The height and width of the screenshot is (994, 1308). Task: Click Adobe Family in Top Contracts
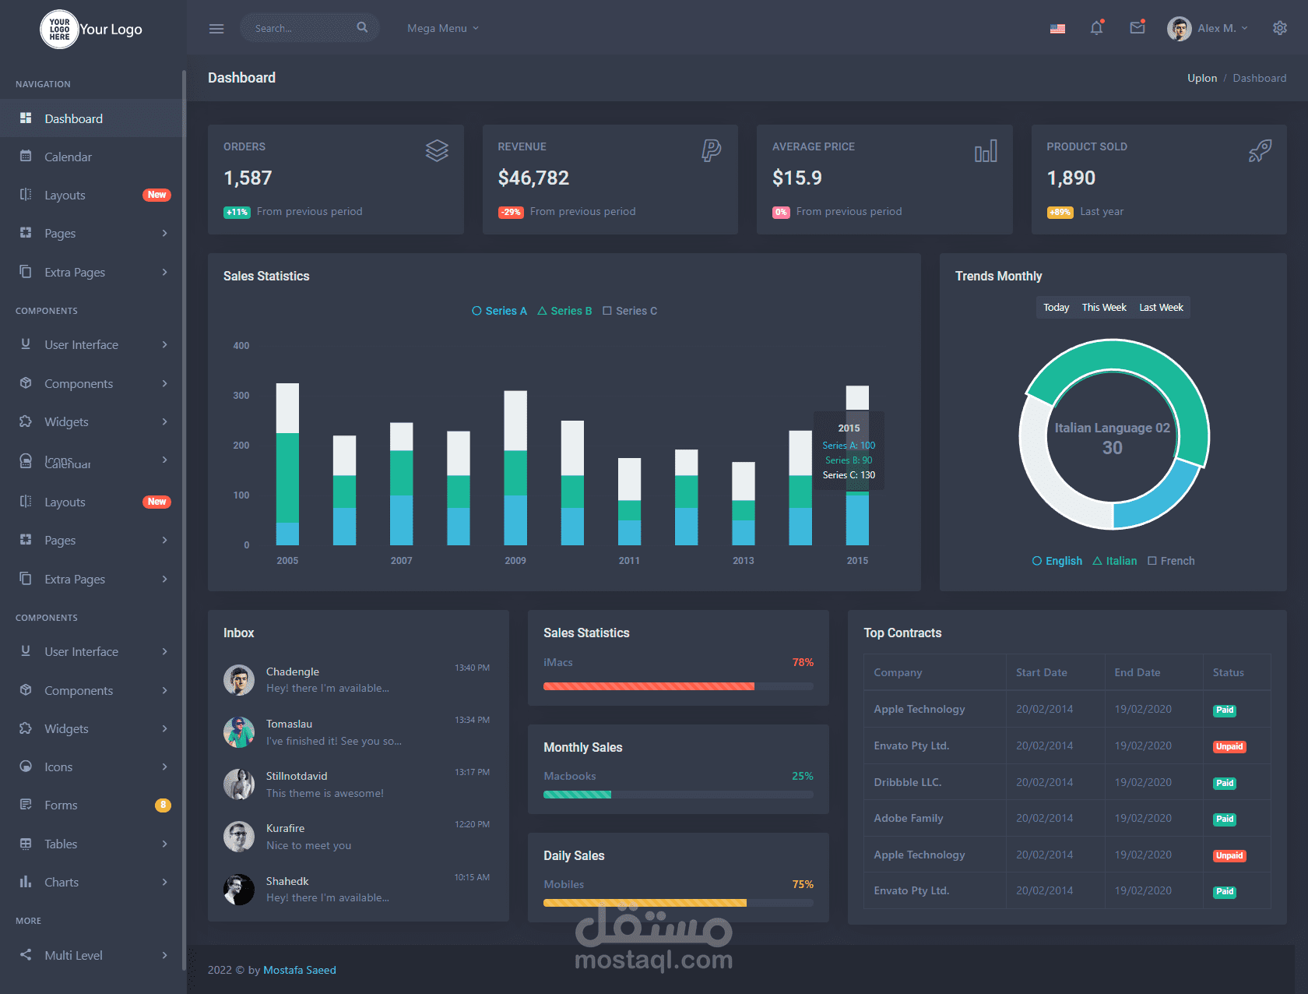[x=908, y=818]
